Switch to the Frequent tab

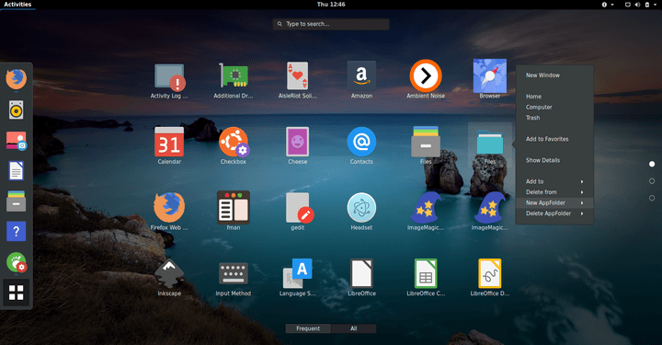pyautogui.click(x=308, y=328)
